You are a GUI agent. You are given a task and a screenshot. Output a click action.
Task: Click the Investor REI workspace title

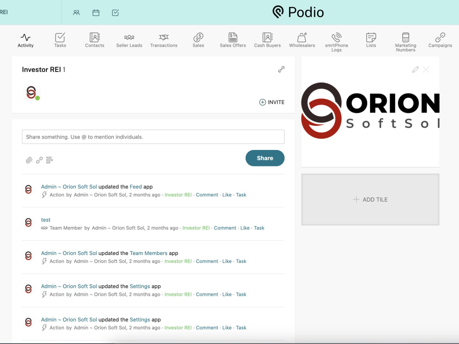41,70
